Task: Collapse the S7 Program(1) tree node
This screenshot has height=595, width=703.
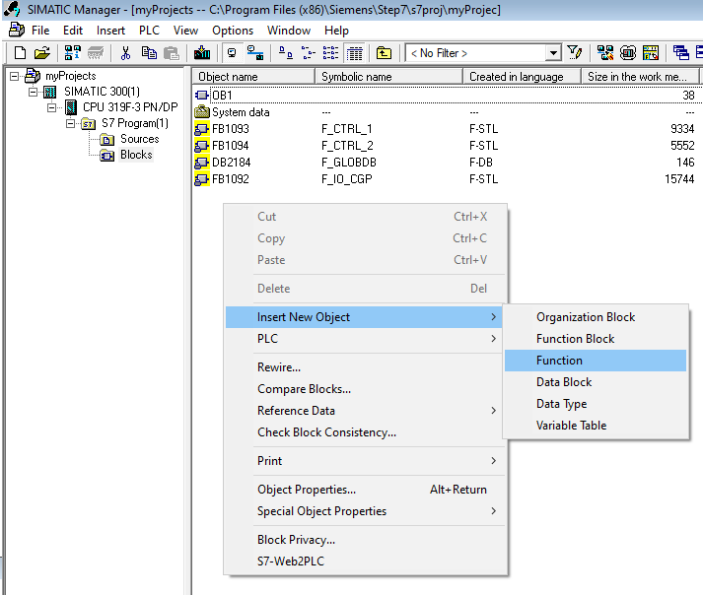Action: pos(70,123)
